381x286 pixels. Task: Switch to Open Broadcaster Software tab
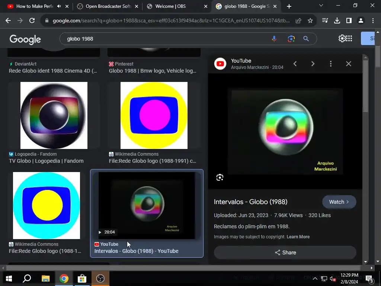pyautogui.click(x=108, y=6)
